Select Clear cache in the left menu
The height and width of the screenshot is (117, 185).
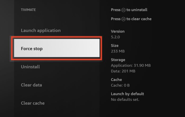coord(33,103)
